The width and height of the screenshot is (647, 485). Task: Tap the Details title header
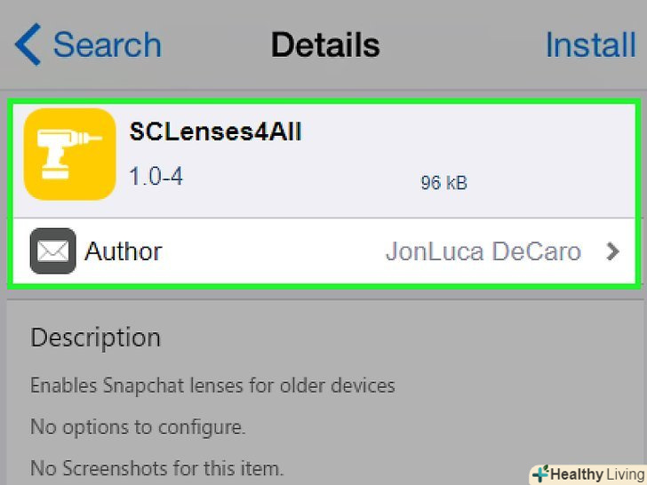pos(324,45)
